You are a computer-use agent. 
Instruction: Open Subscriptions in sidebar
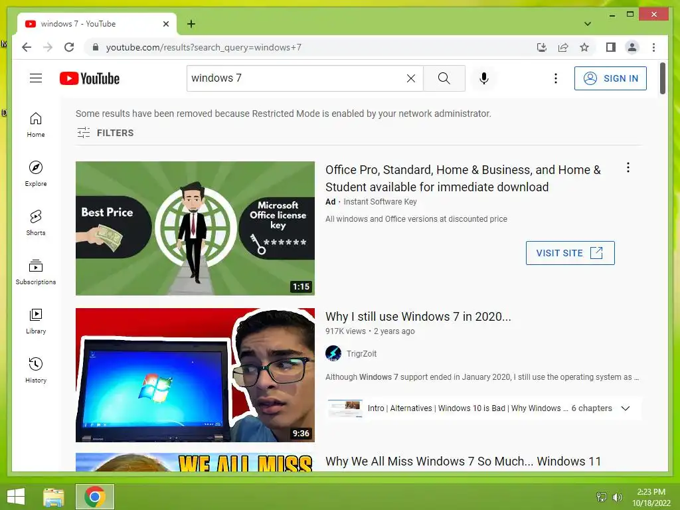(x=36, y=272)
